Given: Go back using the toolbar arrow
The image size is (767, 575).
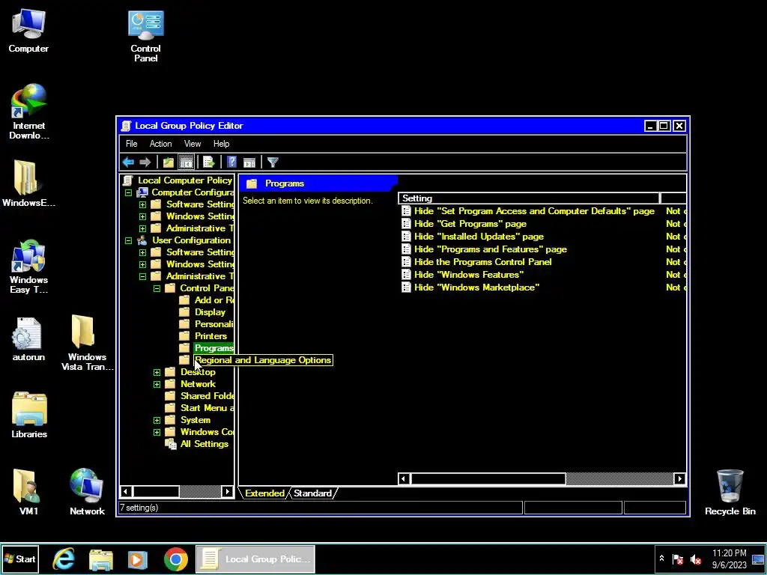Looking at the screenshot, I should tap(128, 162).
